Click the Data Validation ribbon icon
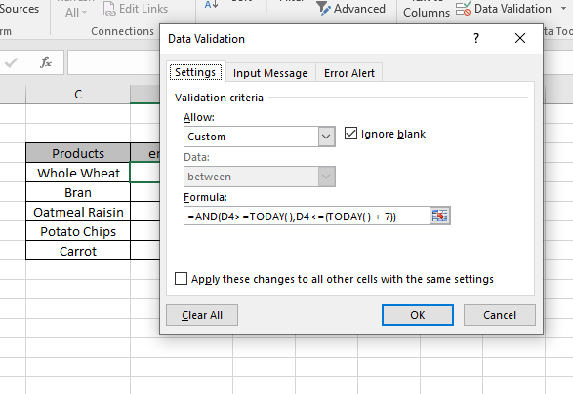Viewport: 573px width, 394px height. tap(463, 9)
